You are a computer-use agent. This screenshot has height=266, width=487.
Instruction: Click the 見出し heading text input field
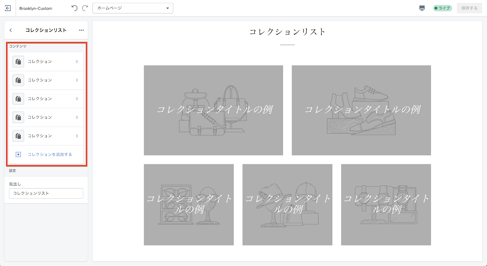46,193
